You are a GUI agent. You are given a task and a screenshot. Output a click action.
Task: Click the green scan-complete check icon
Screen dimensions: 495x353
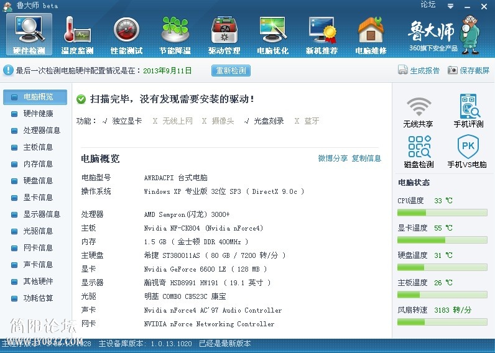tap(81, 99)
